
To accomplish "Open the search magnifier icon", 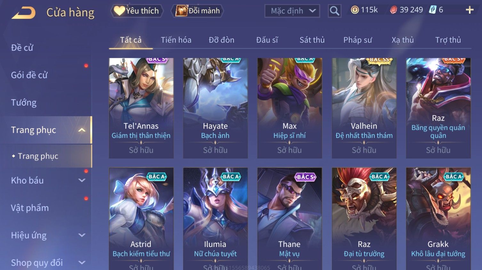I will (334, 11).
